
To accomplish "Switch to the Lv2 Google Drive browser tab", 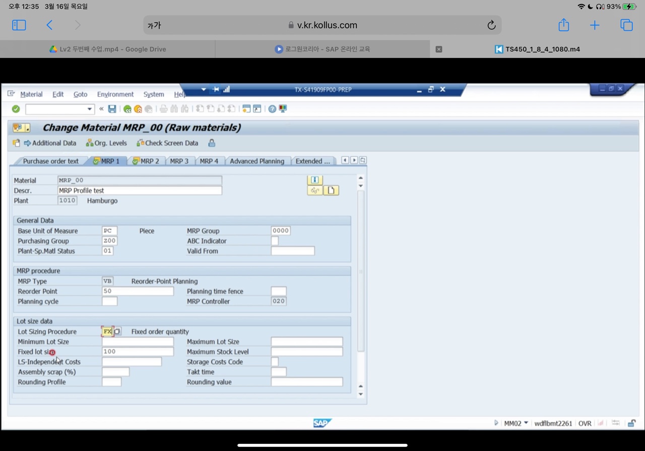I will coord(107,49).
